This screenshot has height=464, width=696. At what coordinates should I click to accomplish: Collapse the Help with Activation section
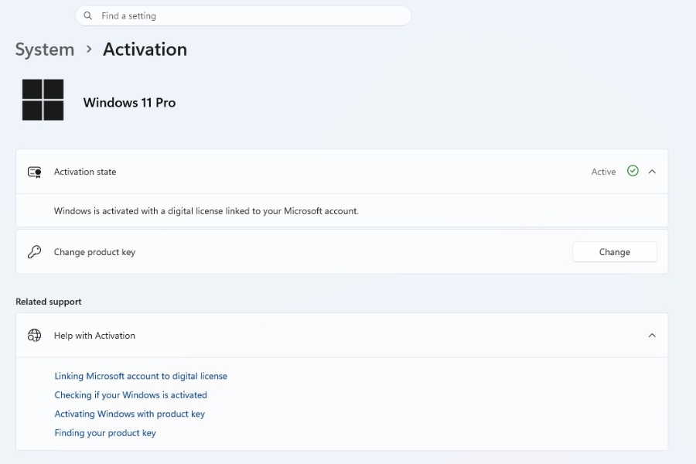(652, 335)
